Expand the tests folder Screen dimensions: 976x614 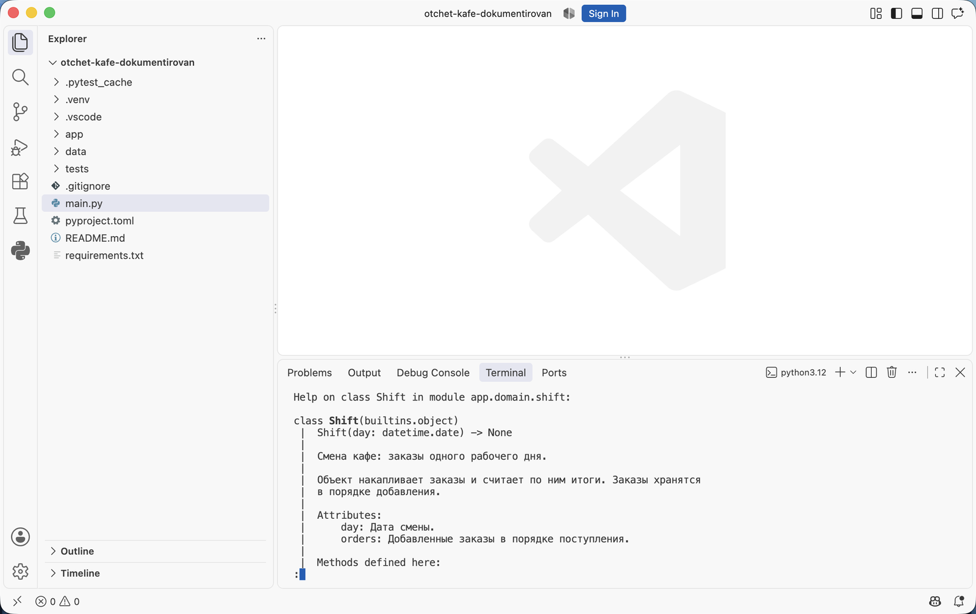coord(156,168)
